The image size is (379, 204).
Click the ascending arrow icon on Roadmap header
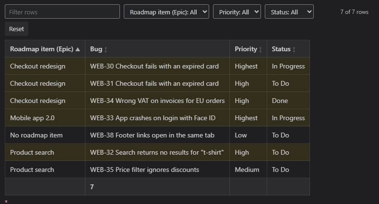click(x=78, y=49)
